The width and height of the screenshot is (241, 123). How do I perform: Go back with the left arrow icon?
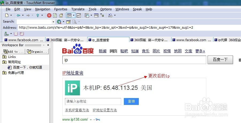click(x=18, y=15)
